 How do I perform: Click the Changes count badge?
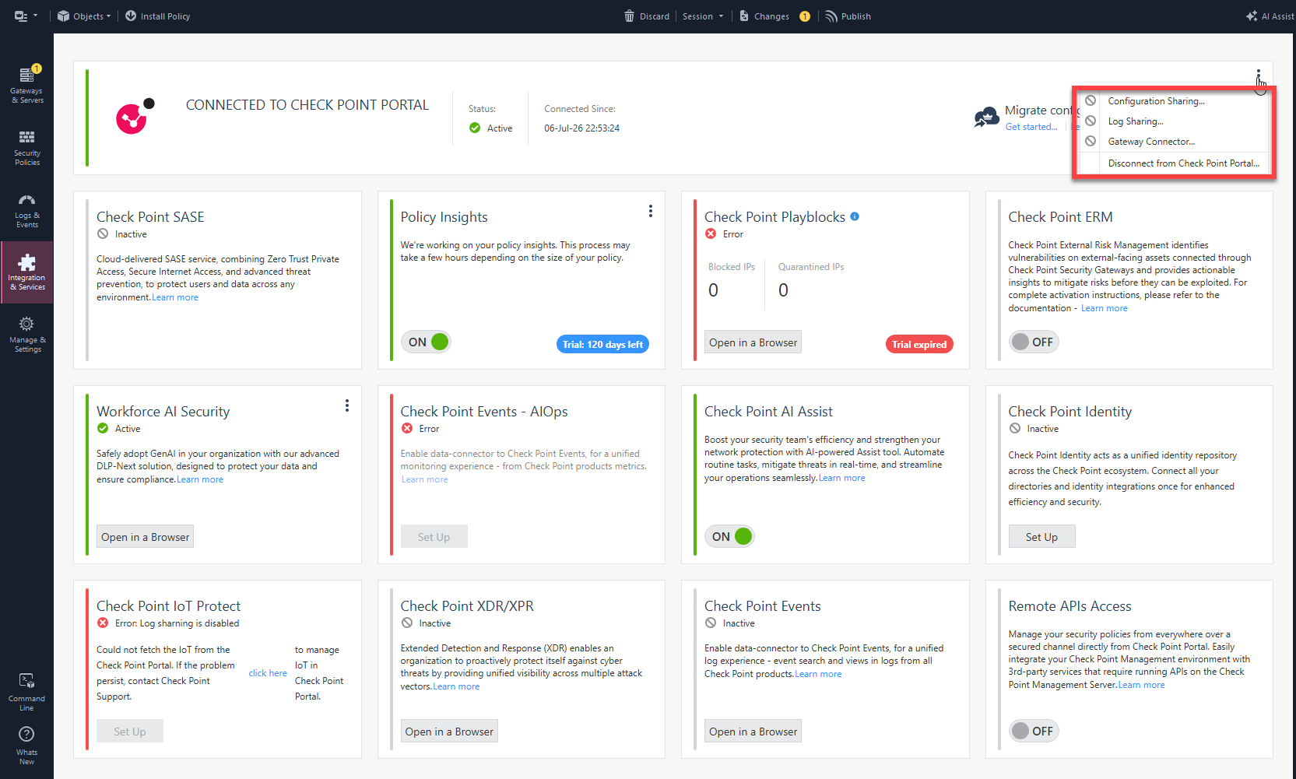pos(805,16)
